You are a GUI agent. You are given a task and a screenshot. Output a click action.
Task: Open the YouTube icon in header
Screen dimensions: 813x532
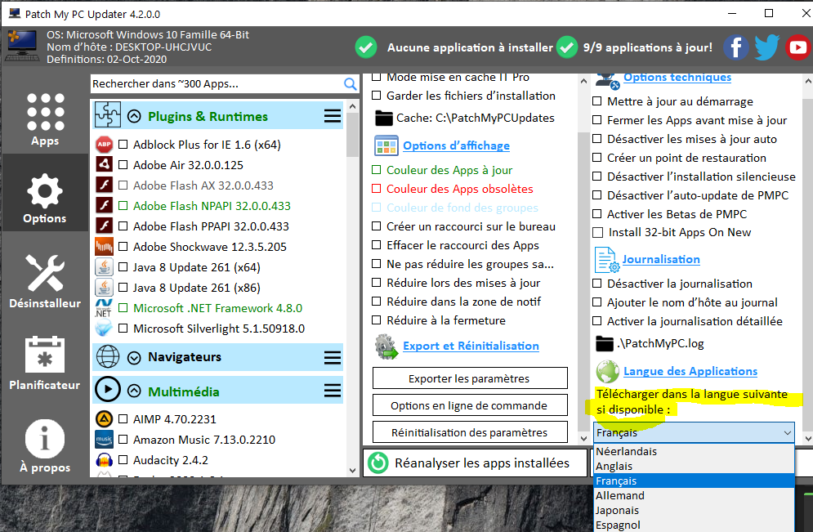pyautogui.click(x=798, y=47)
